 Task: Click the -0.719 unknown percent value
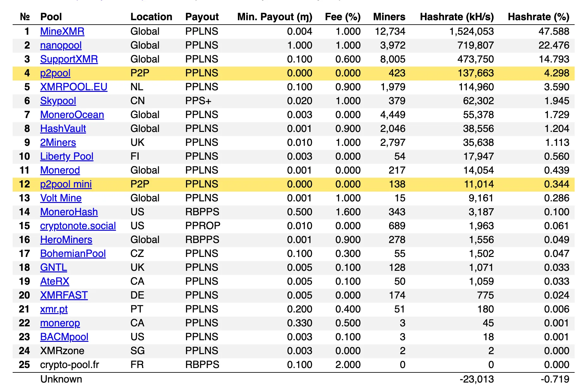point(555,379)
